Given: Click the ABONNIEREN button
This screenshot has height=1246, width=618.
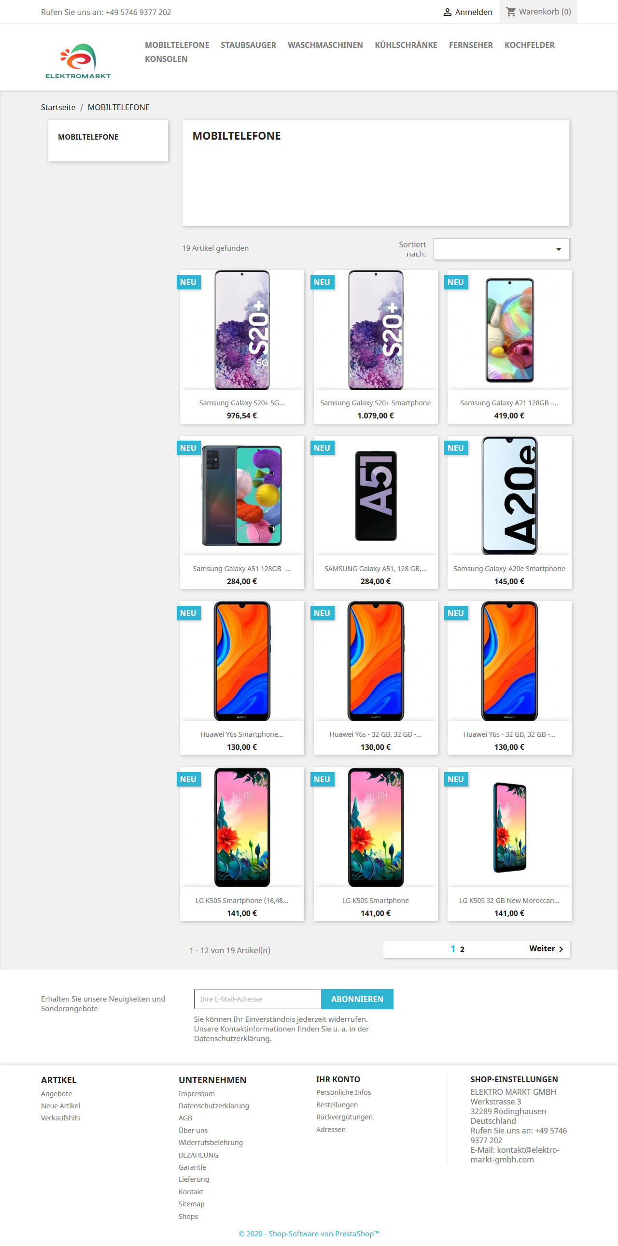Looking at the screenshot, I should click(357, 999).
